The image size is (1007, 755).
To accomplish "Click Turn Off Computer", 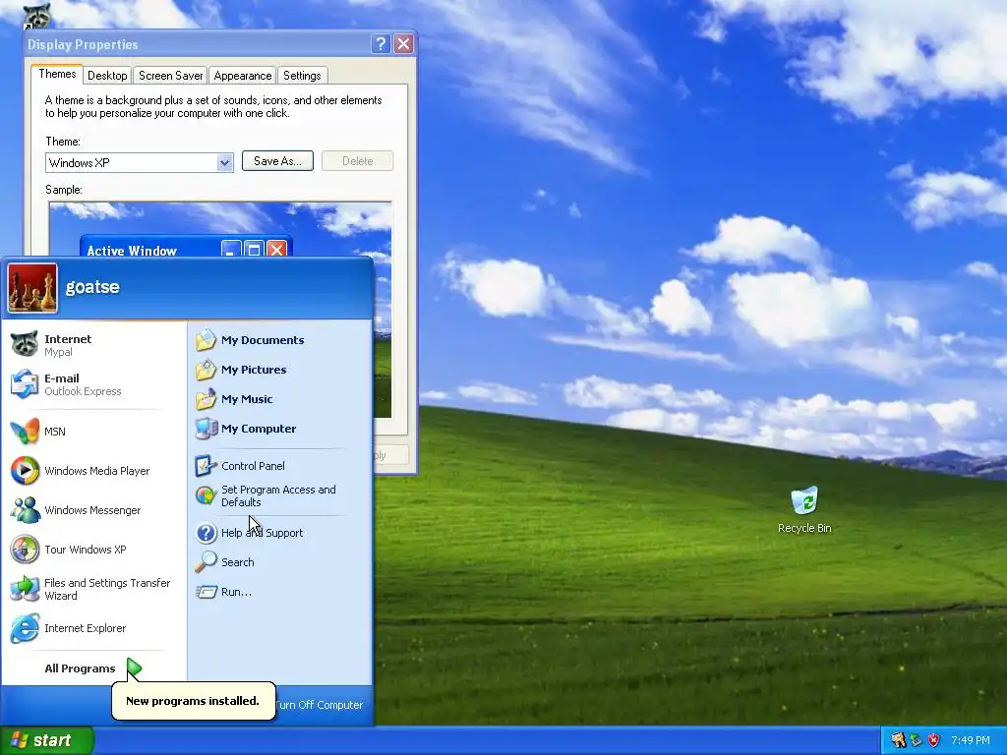I will 320,704.
